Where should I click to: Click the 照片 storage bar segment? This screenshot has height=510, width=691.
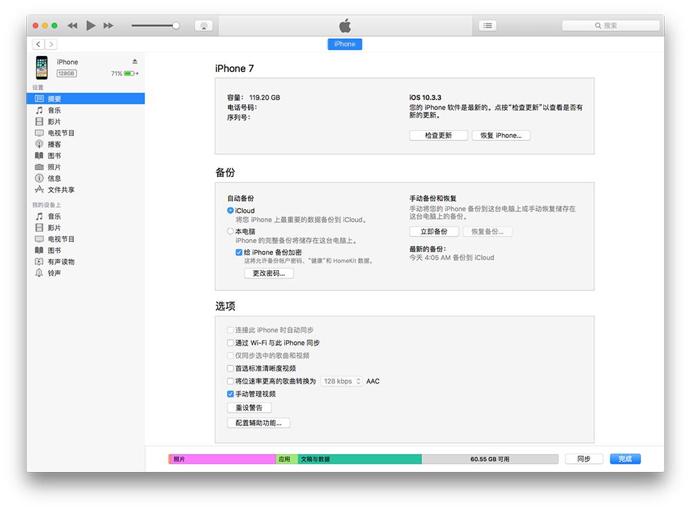(223, 459)
